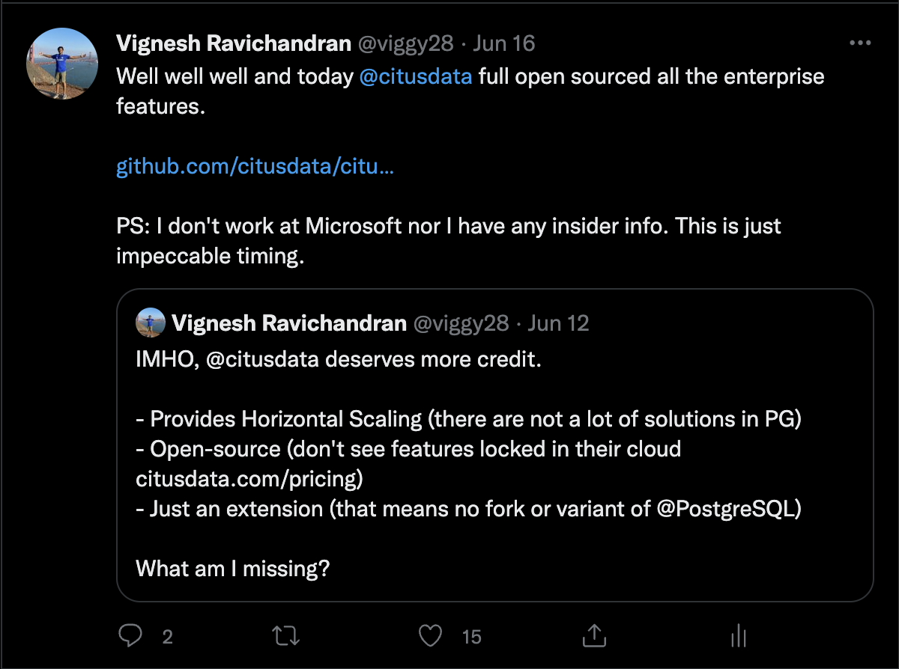Click the author name at top of tweet
The height and width of the screenshot is (669, 899).
[x=234, y=43]
